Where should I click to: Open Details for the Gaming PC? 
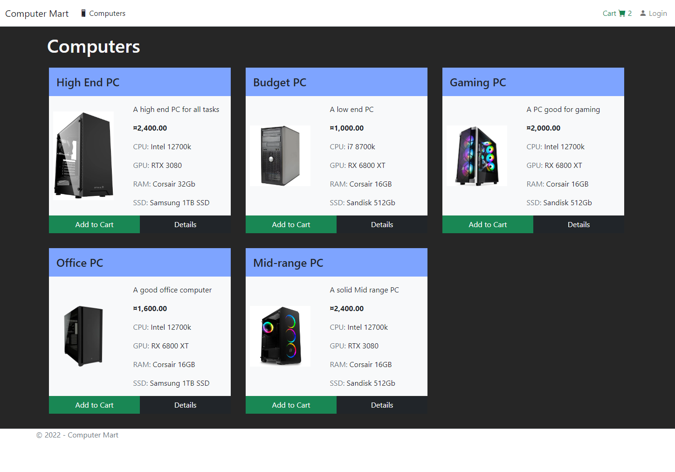[x=579, y=224]
